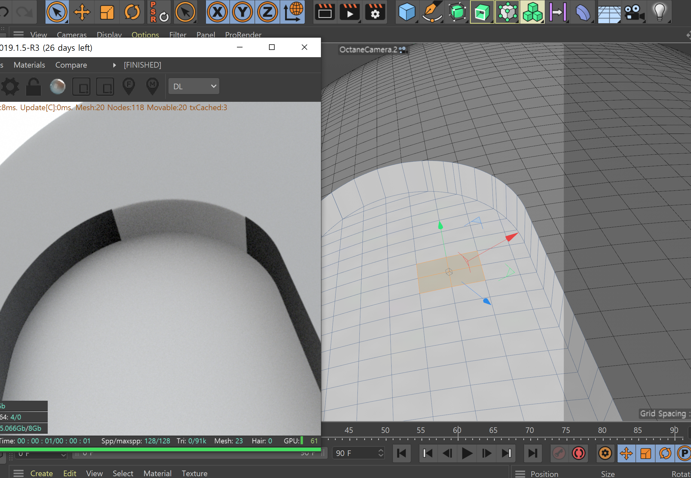Open the Extrude generator icon
This screenshot has height=478, width=691.
(482, 12)
